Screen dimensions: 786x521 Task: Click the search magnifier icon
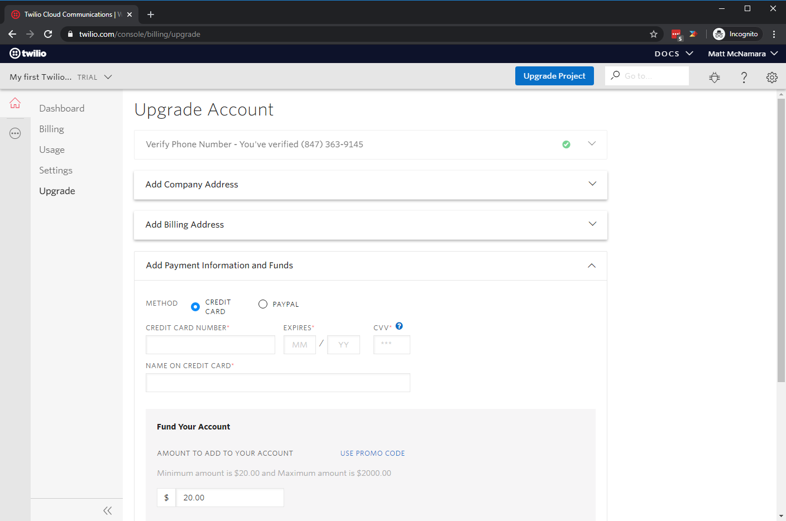click(x=615, y=75)
